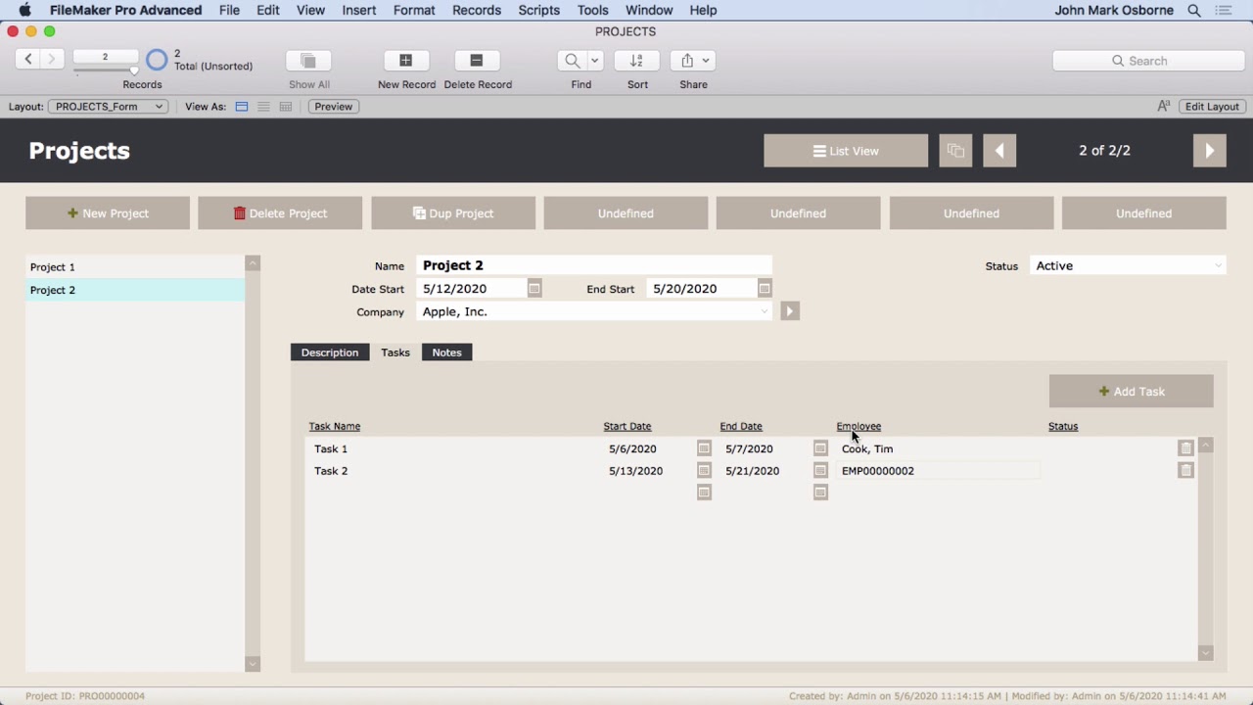
Task: Click the Name field Project 2
Action: (x=594, y=265)
